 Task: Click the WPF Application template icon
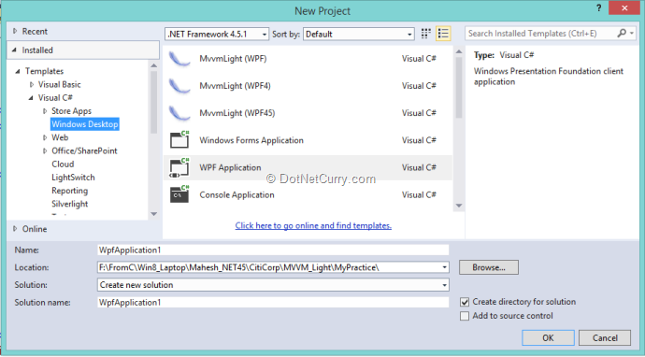click(x=179, y=167)
